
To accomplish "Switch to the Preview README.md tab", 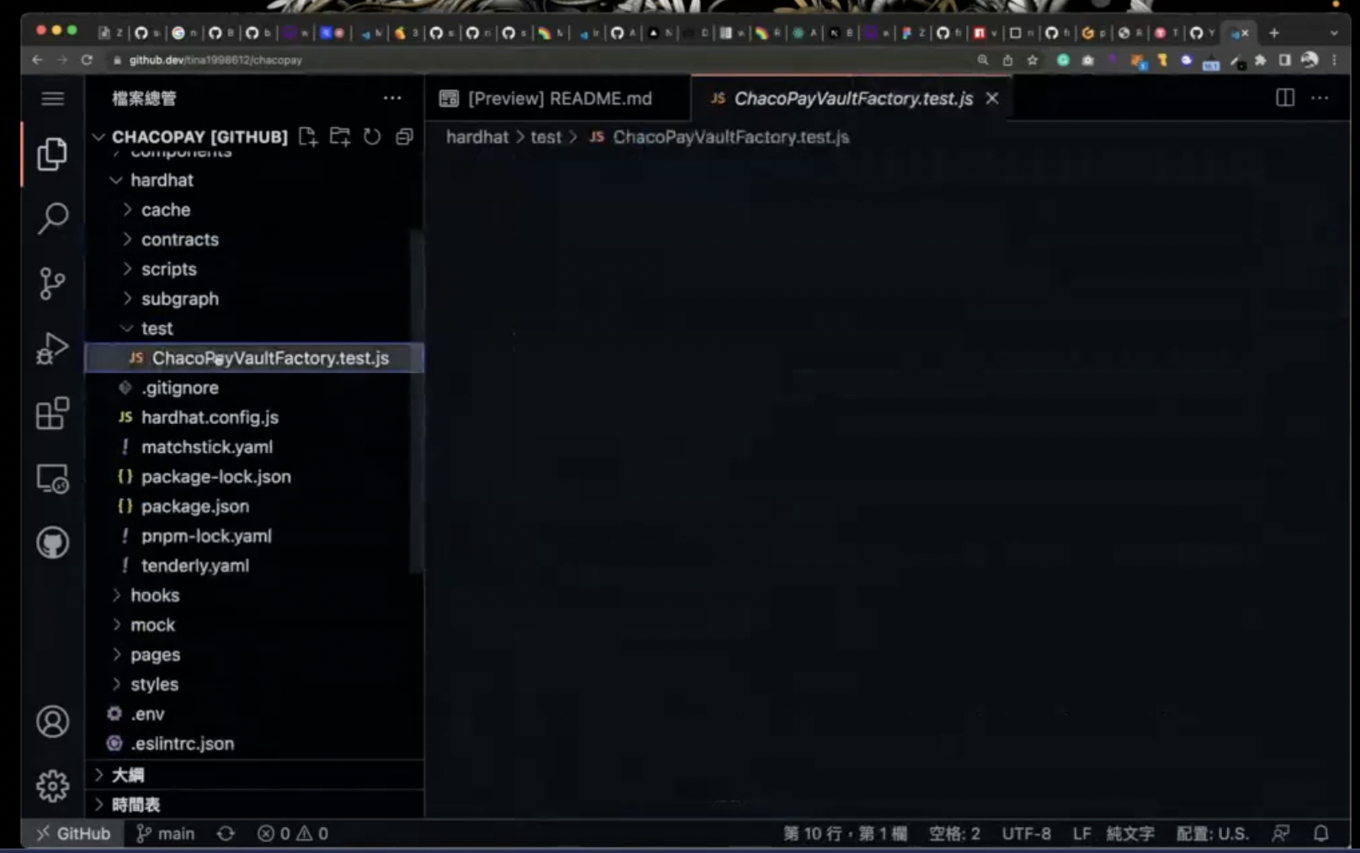I will point(559,98).
